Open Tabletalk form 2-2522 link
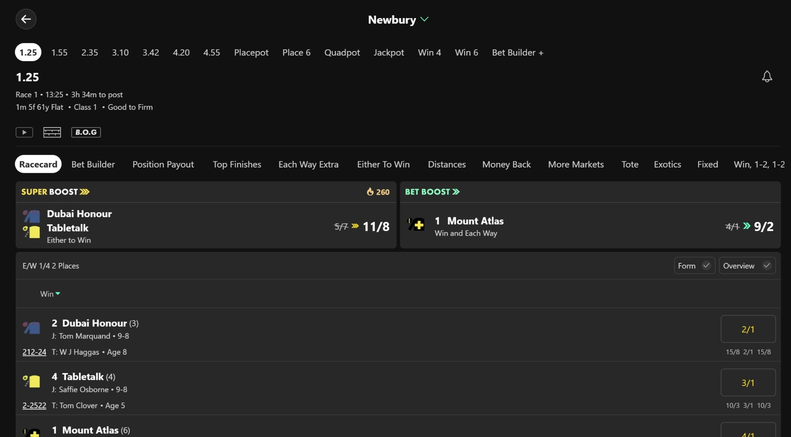 pos(34,405)
